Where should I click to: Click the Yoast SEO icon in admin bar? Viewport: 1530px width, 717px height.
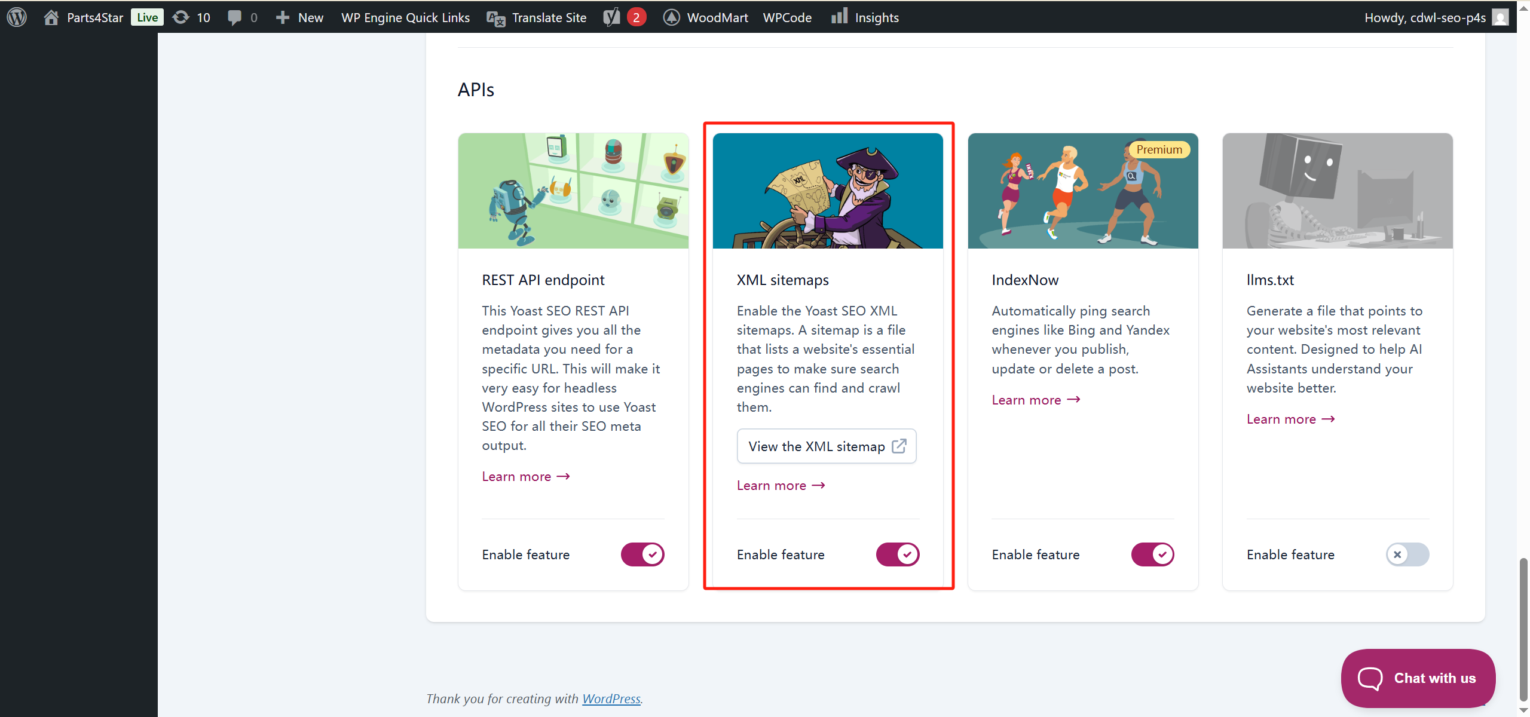(611, 17)
